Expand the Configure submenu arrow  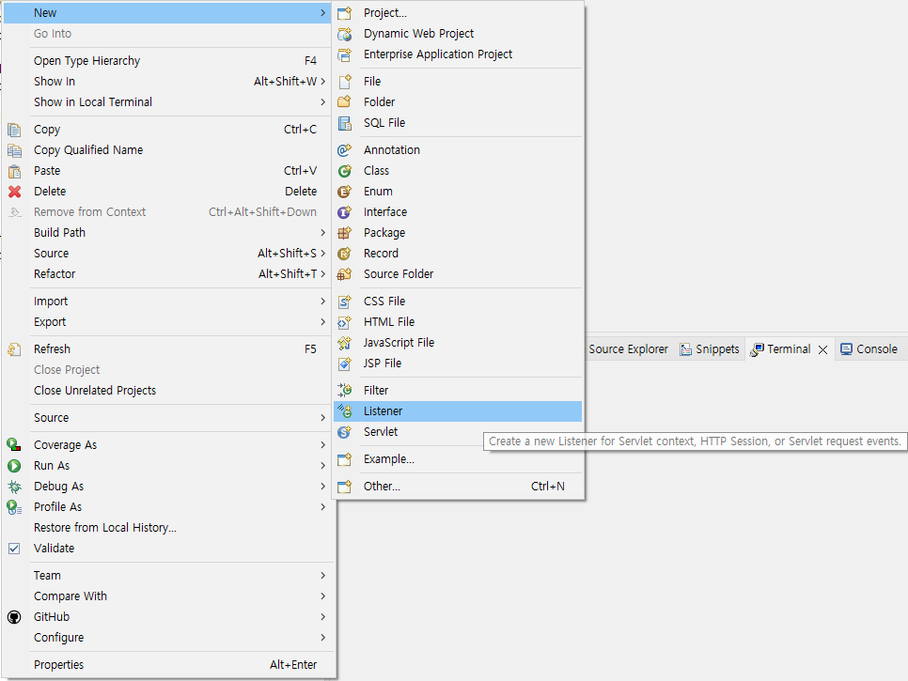pos(322,638)
